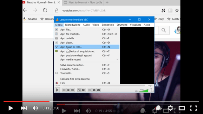Choose Apri posizione dagli appunti entry

coord(87,55)
